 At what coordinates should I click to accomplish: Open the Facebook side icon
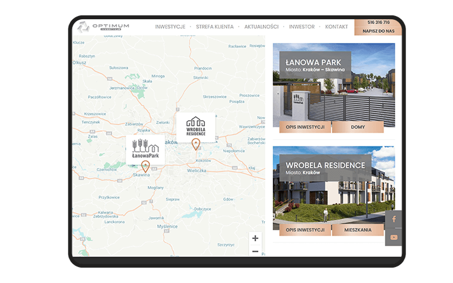click(x=394, y=219)
